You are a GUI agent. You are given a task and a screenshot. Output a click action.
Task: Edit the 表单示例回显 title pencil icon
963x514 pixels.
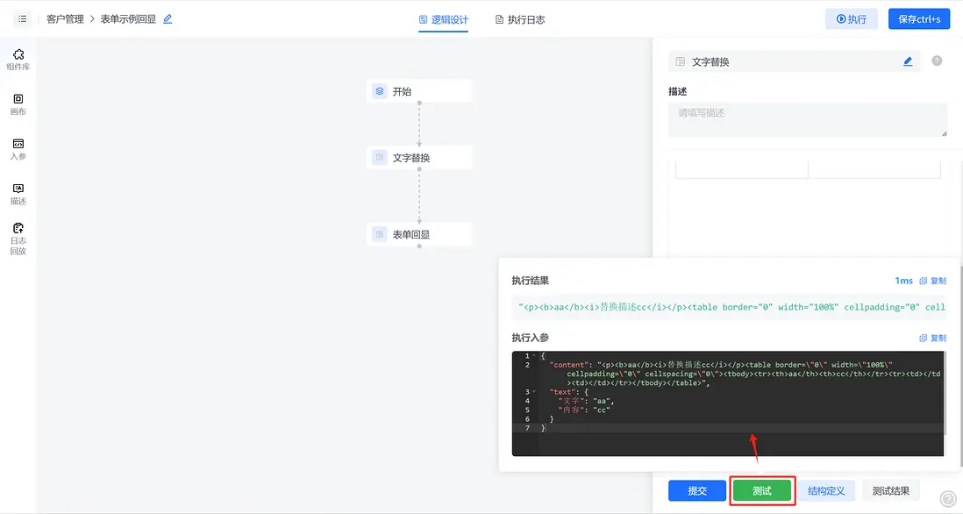(168, 19)
